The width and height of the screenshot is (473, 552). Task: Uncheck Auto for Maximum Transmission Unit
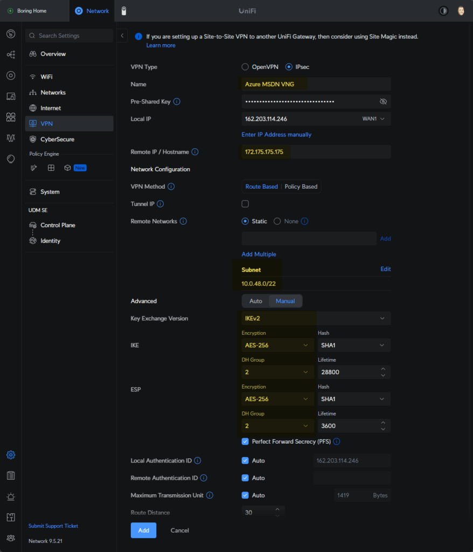pos(245,495)
